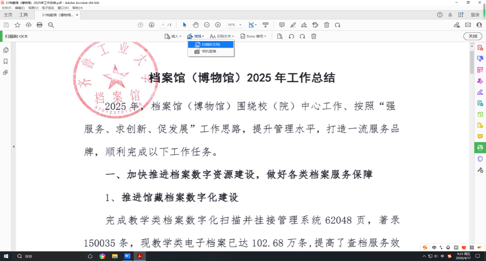Viewport: 486px width, 261px height.
Task: Select the highlight text pen tool
Action: click(293, 25)
